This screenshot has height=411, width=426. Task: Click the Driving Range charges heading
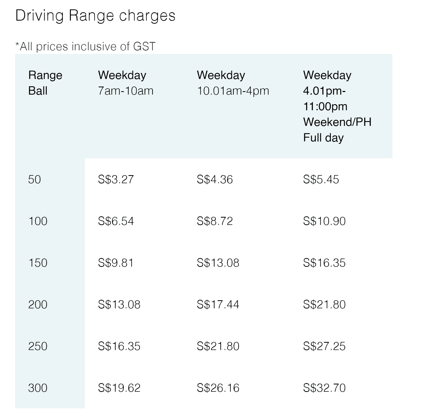point(95,16)
